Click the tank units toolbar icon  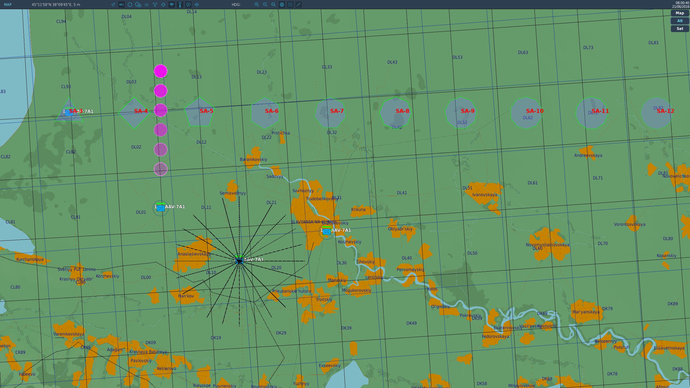point(147,5)
